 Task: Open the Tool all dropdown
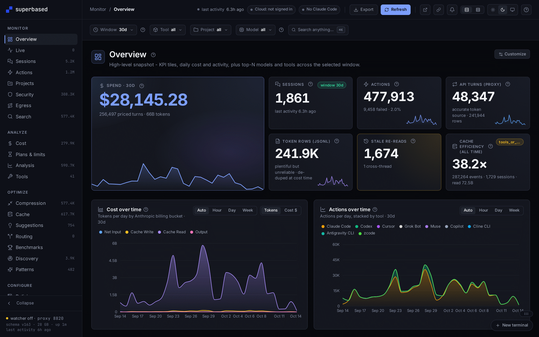(168, 30)
